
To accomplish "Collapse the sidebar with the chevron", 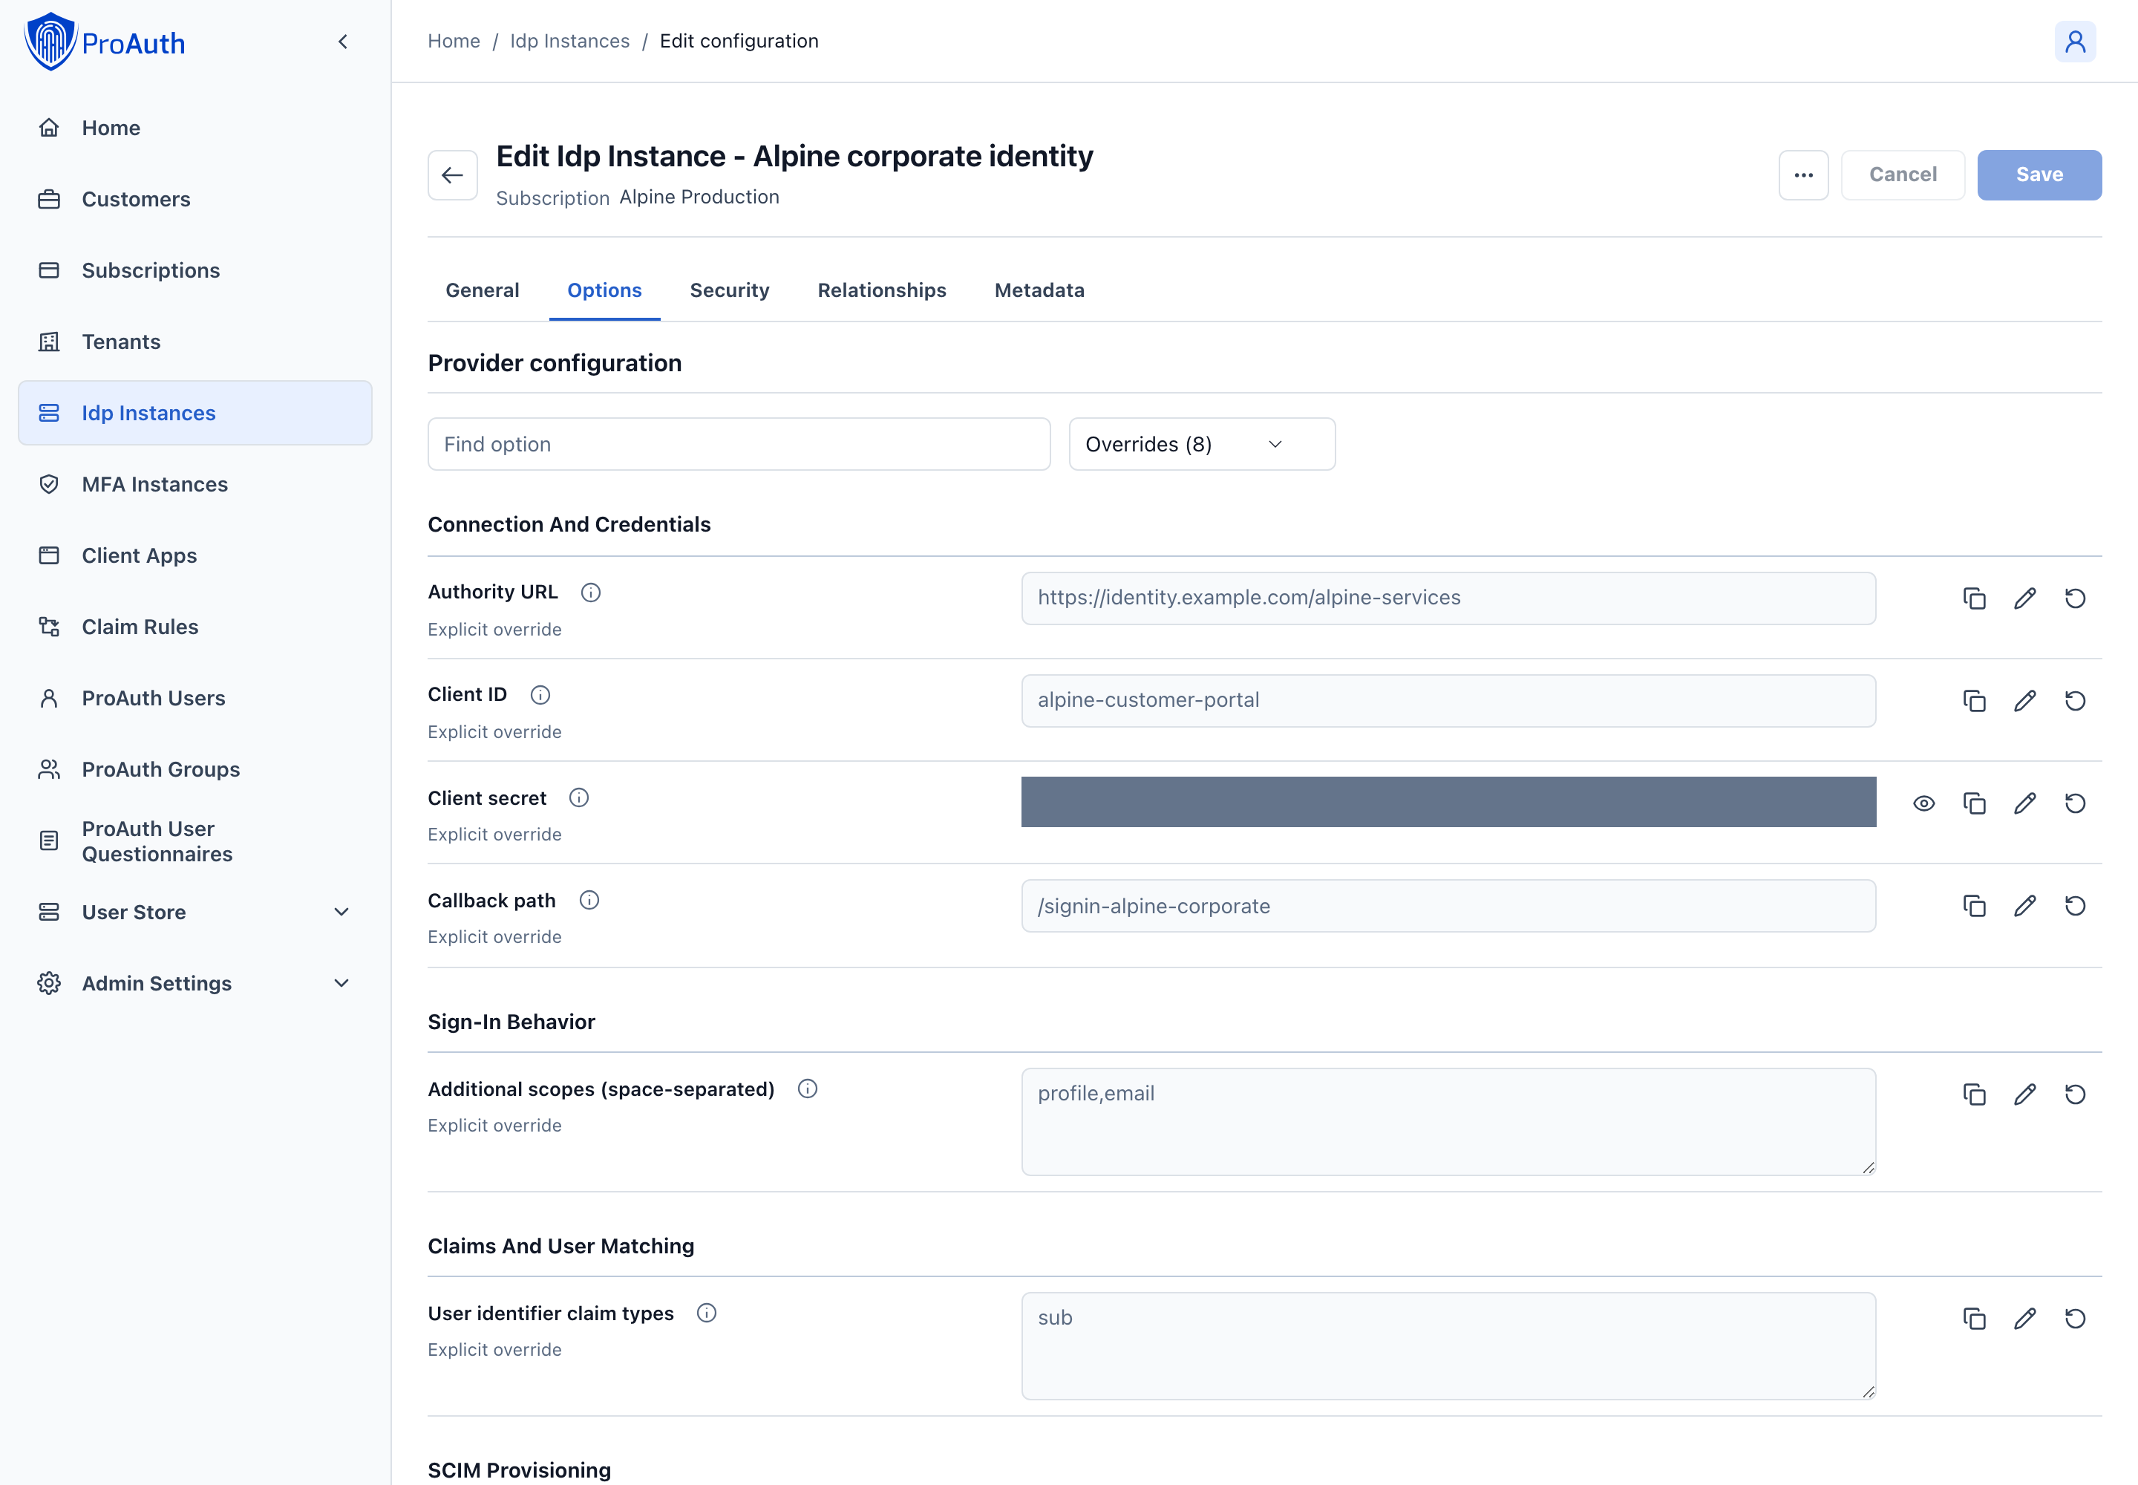I will pyautogui.click(x=342, y=42).
